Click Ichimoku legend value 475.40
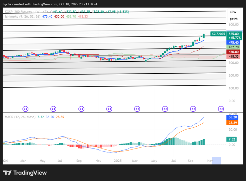Viewport: 246px width, 181px height. coord(47,16)
